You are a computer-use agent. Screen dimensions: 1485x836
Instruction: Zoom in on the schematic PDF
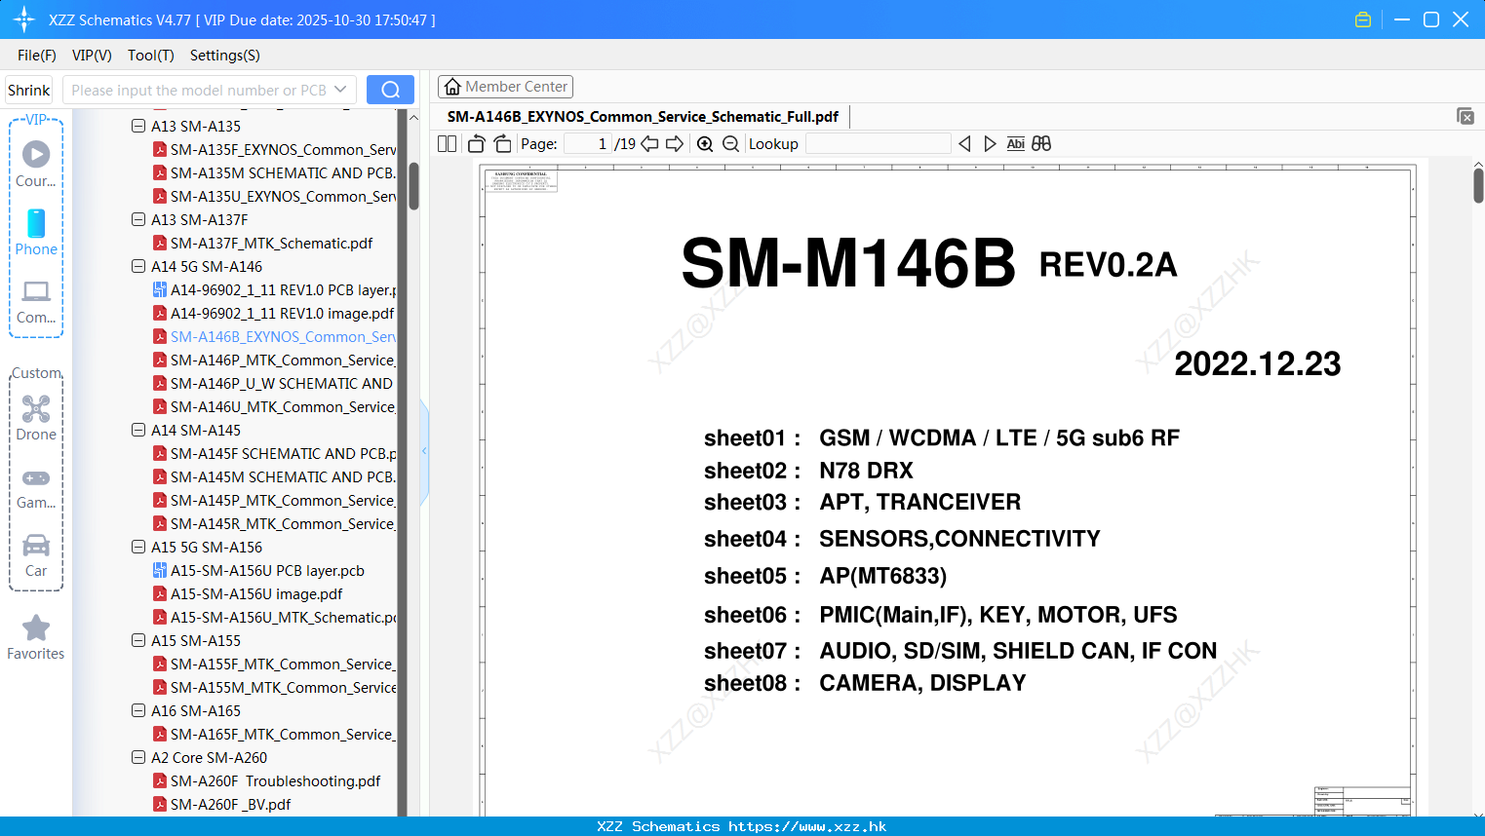[704, 143]
